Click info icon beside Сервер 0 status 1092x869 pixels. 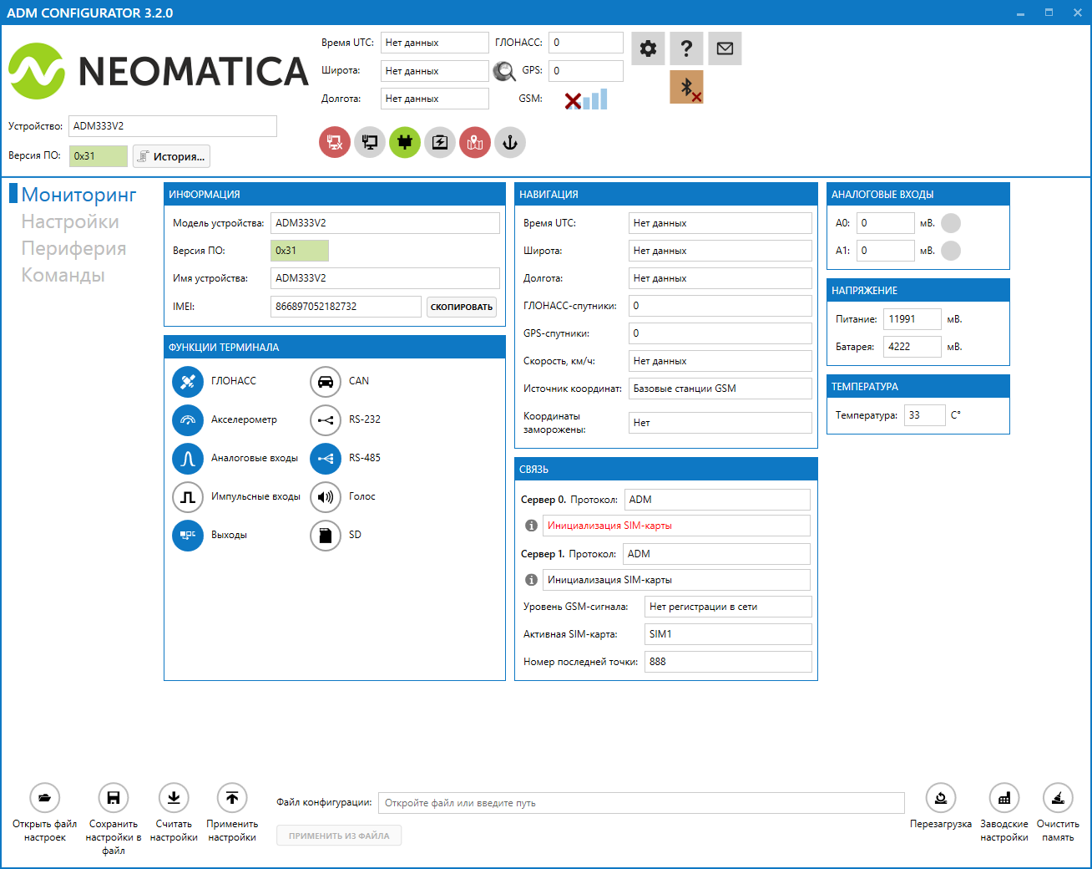click(531, 526)
